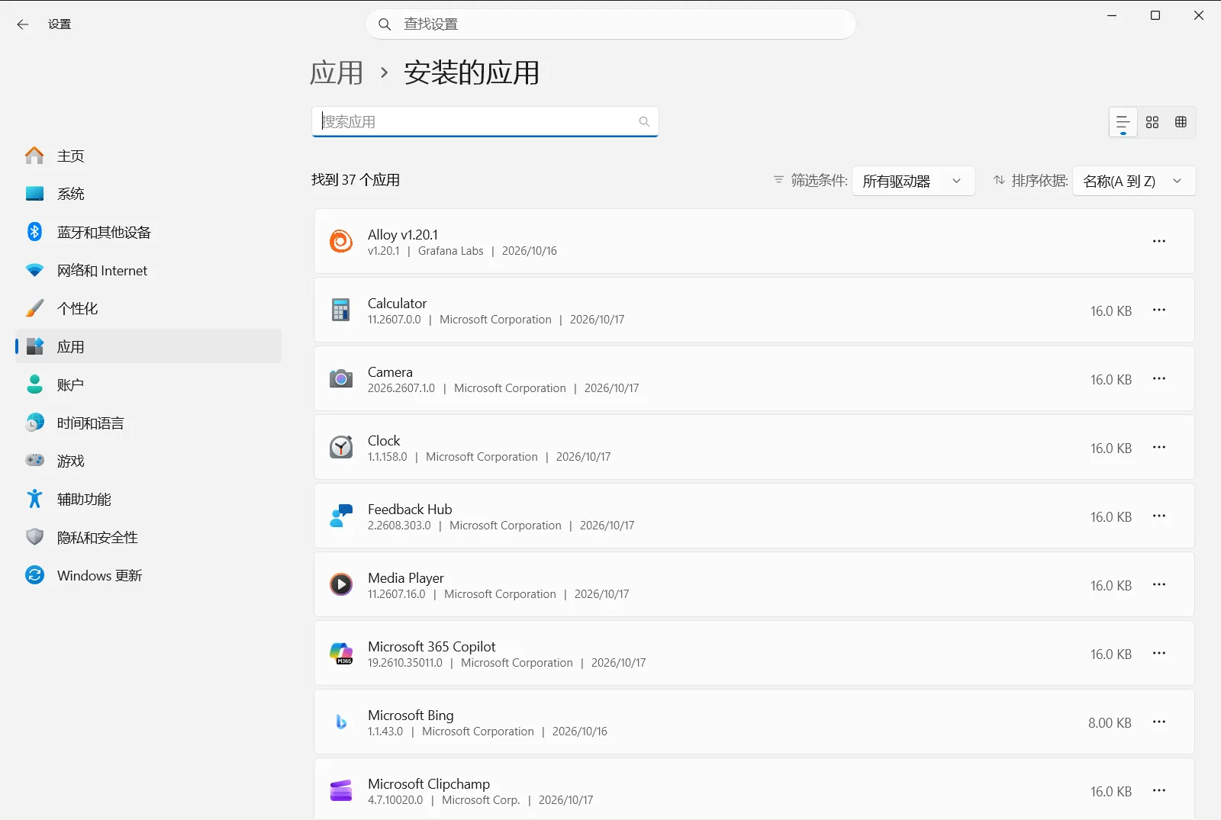Click the Calculator app icon
The image size is (1221, 820).
[x=341, y=310]
